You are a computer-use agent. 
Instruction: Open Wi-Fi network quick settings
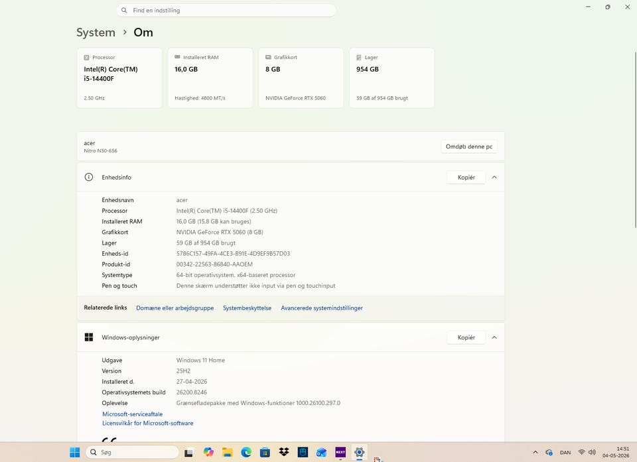[582, 452]
